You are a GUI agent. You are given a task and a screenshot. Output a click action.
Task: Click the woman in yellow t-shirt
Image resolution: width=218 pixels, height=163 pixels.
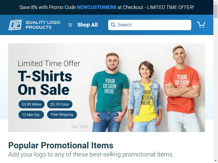click(x=145, y=97)
